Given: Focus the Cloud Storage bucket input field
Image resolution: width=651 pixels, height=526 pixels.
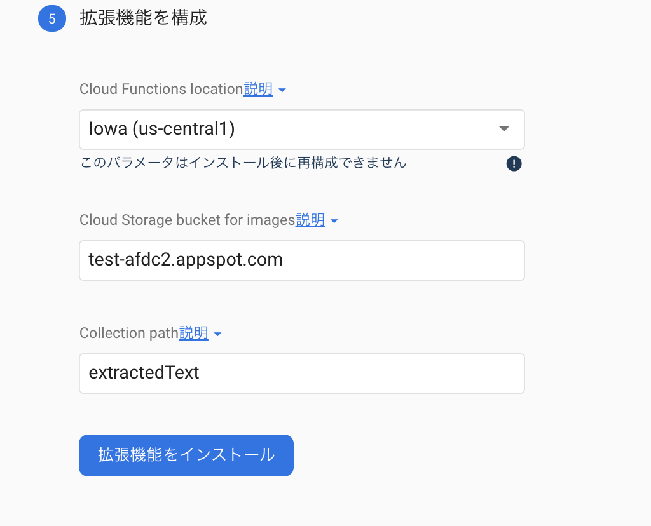Looking at the screenshot, I should click(x=302, y=260).
